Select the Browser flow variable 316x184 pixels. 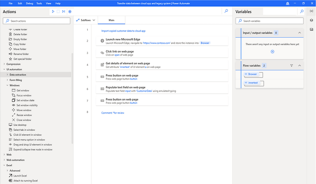253,74
